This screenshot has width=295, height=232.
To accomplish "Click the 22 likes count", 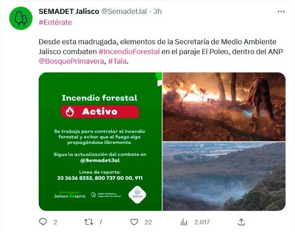I will 148,222.
